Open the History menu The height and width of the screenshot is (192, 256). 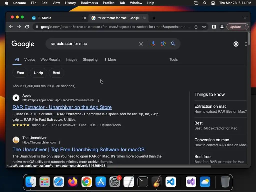(70, 3)
